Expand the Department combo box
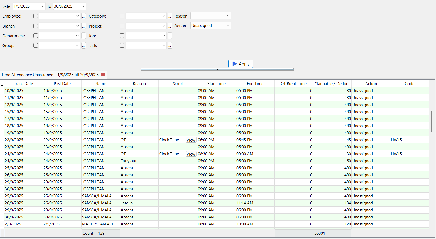The image size is (436, 239). click(77, 36)
